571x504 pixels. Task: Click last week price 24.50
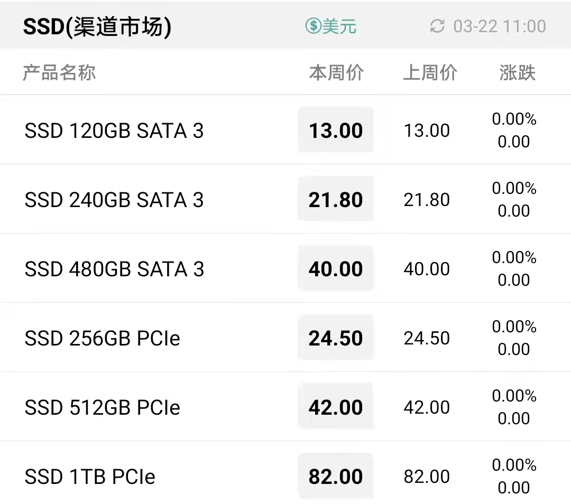pyautogui.click(x=427, y=338)
